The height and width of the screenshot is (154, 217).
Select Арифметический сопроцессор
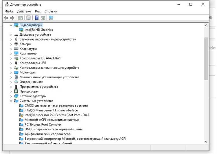47,134
